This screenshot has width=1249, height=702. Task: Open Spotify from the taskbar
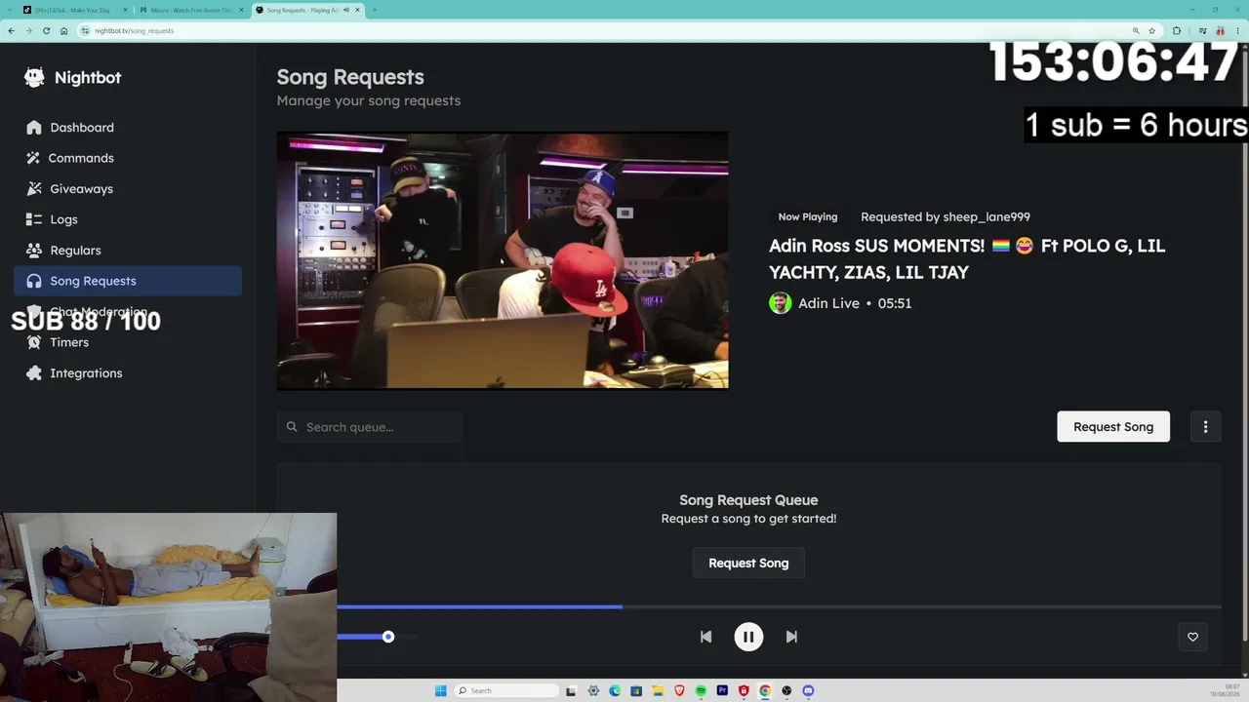[x=701, y=690]
